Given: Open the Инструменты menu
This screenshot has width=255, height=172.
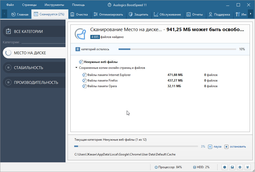Looking at the screenshot, I should click(x=54, y=5).
